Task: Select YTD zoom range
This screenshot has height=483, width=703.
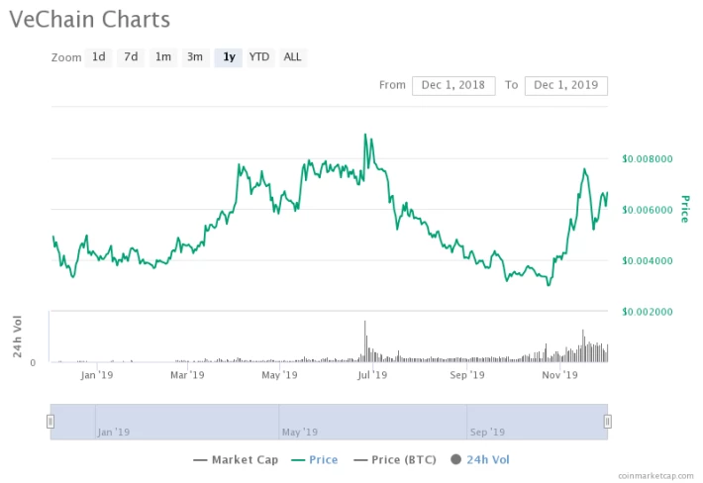Action: coord(259,57)
